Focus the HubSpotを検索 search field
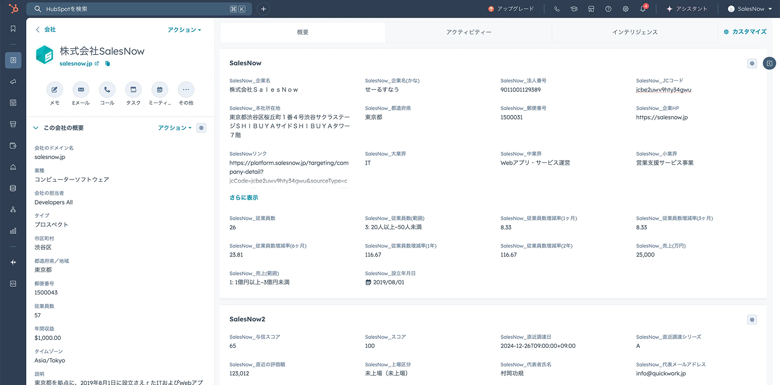This screenshot has height=385, width=780. [x=139, y=9]
